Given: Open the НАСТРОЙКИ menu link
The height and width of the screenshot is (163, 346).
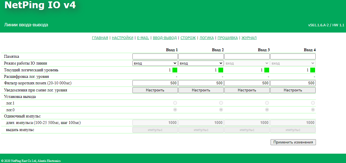Looking at the screenshot, I should coord(123,38).
